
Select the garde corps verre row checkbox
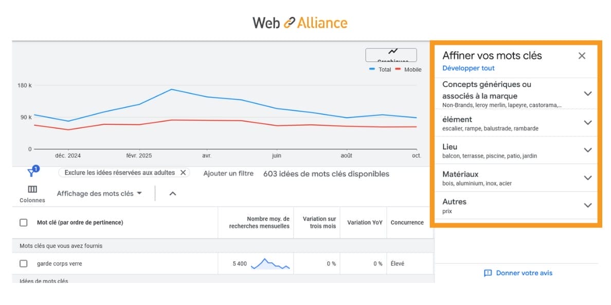coord(23,263)
